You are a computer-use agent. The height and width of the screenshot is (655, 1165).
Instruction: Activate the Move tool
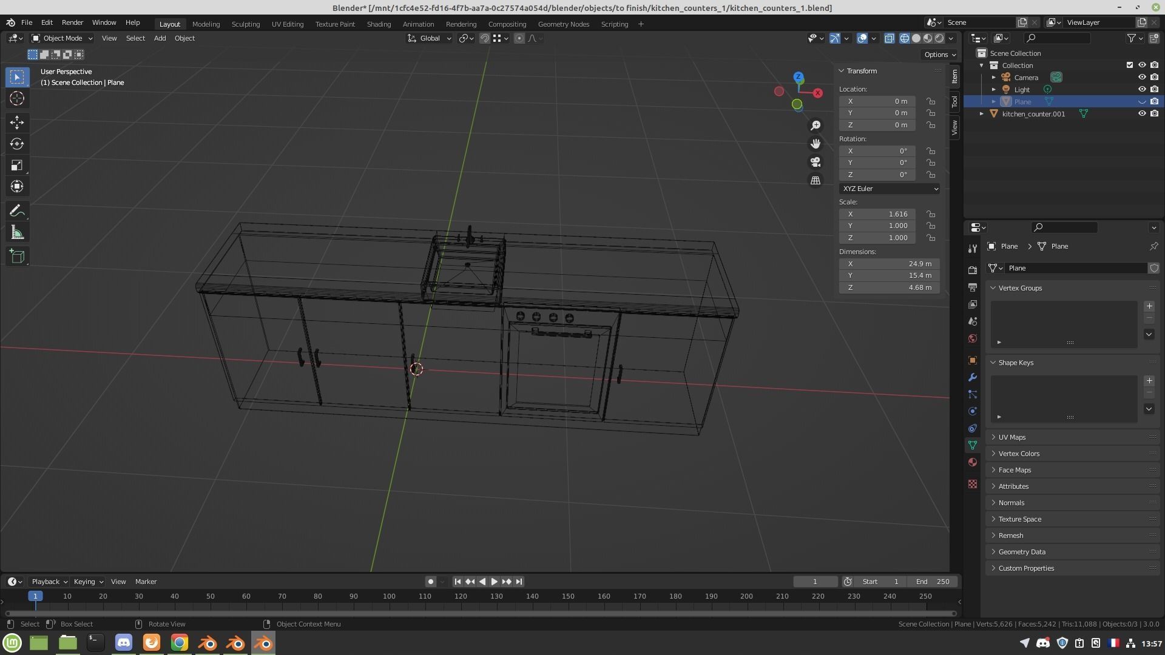tap(17, 123)
